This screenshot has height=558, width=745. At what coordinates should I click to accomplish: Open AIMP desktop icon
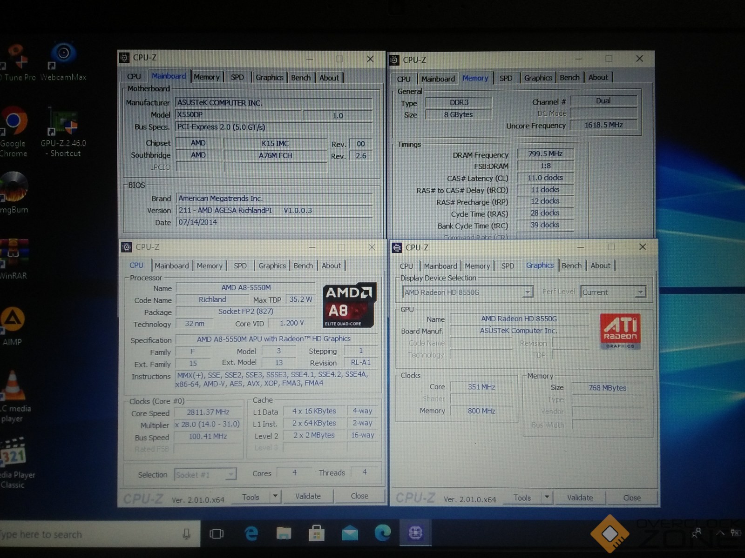(x=12, y=320)
